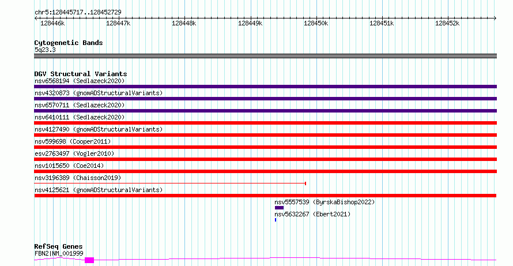Click the RefSeq Genes track title

coord(59,246)
